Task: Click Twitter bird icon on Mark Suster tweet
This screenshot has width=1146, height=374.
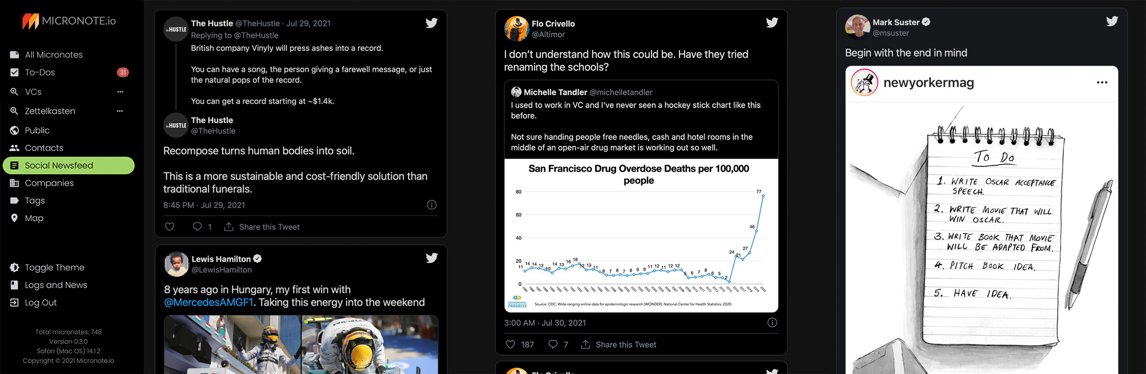Action: 1112,21
